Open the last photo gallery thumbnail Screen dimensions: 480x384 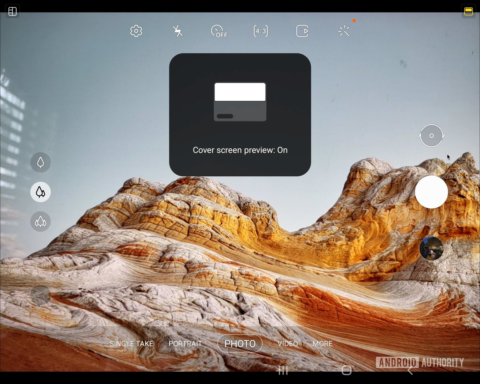click(431, 248)
